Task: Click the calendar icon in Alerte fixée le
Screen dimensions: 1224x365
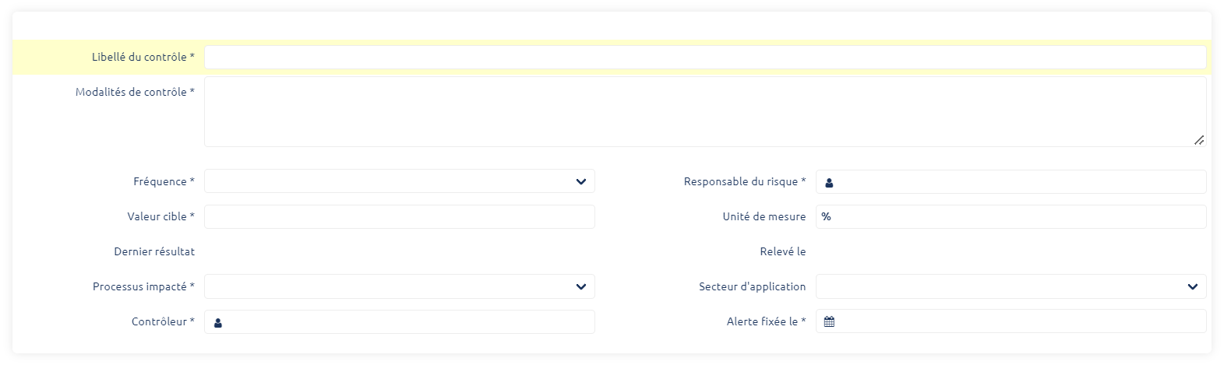Action: pyautogui.click(x=829, y=321)
